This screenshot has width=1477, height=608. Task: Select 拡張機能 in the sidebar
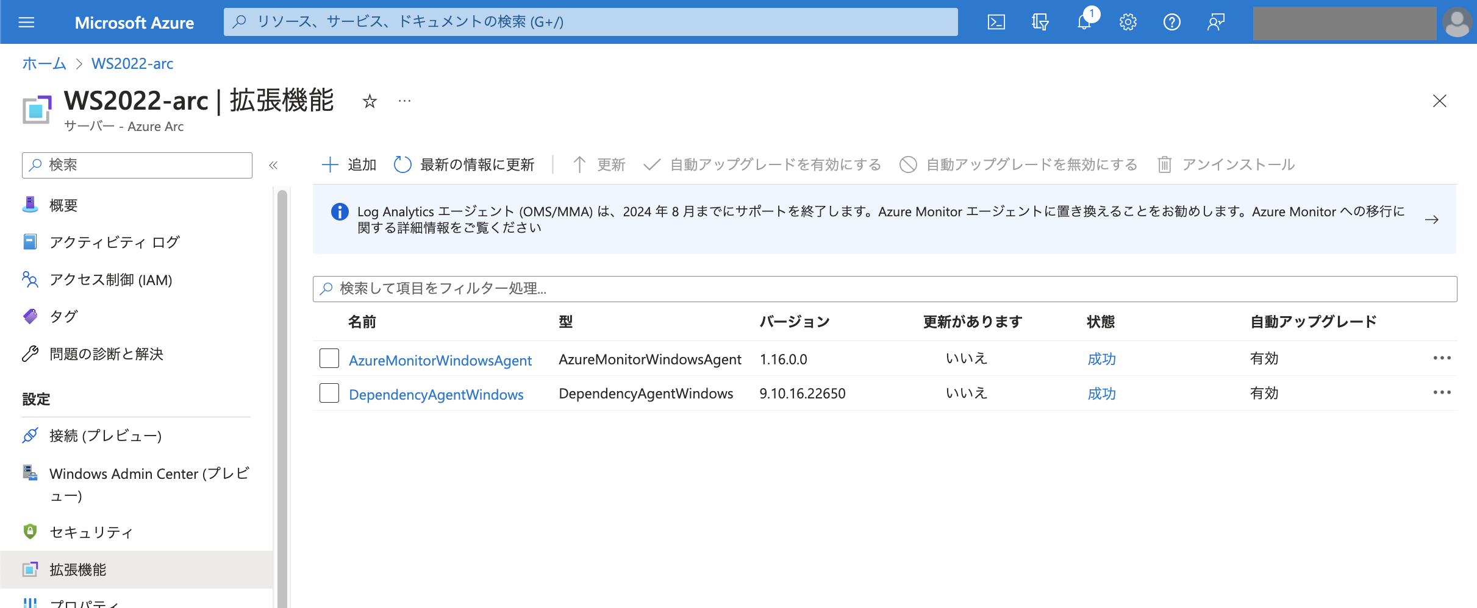137,570
